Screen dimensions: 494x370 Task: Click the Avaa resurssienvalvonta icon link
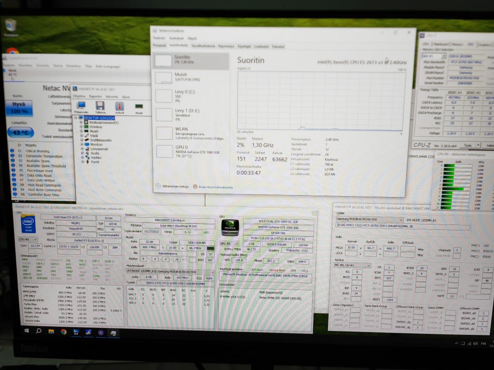(x=213, y=187)
